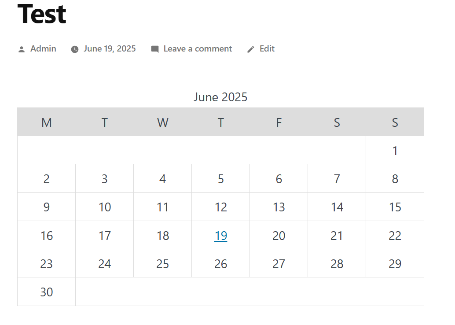Click the author person icon
This screenshot has height=325, width=455.
tap(22, 49)
